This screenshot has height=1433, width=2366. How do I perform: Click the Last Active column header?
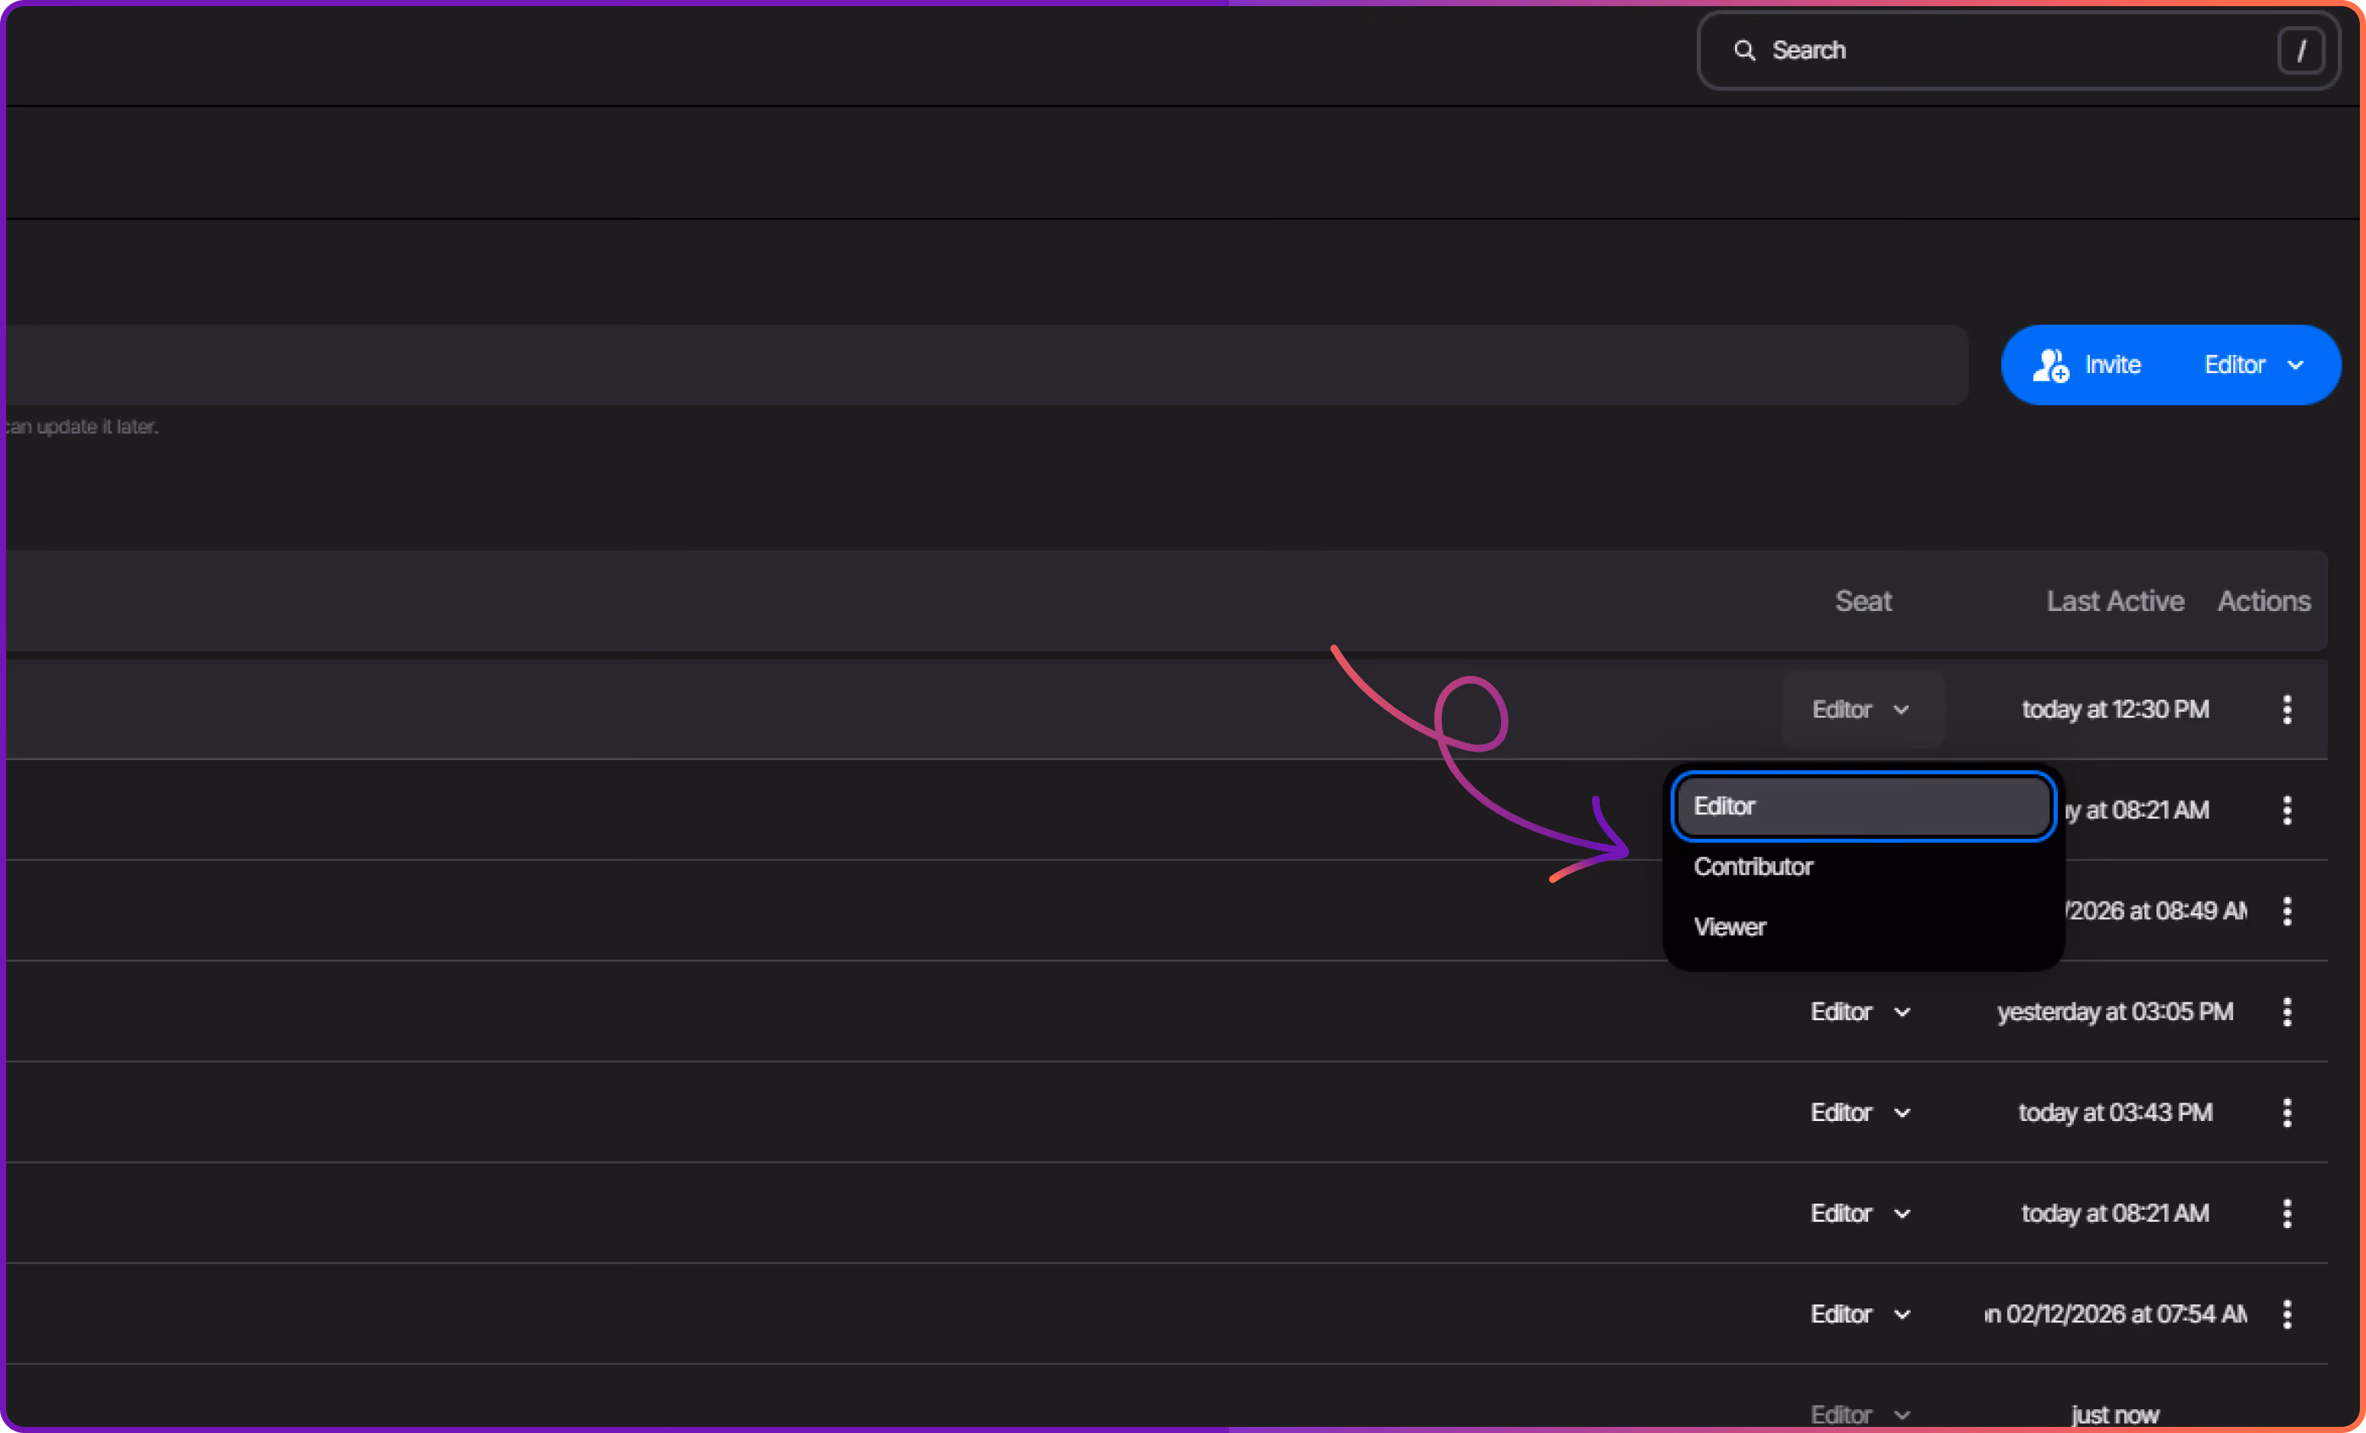pyautogui.click(x=2114, y=601)
